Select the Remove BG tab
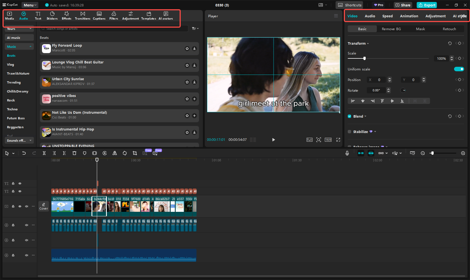This screenshot has height=280, width=470. point(391,29)
